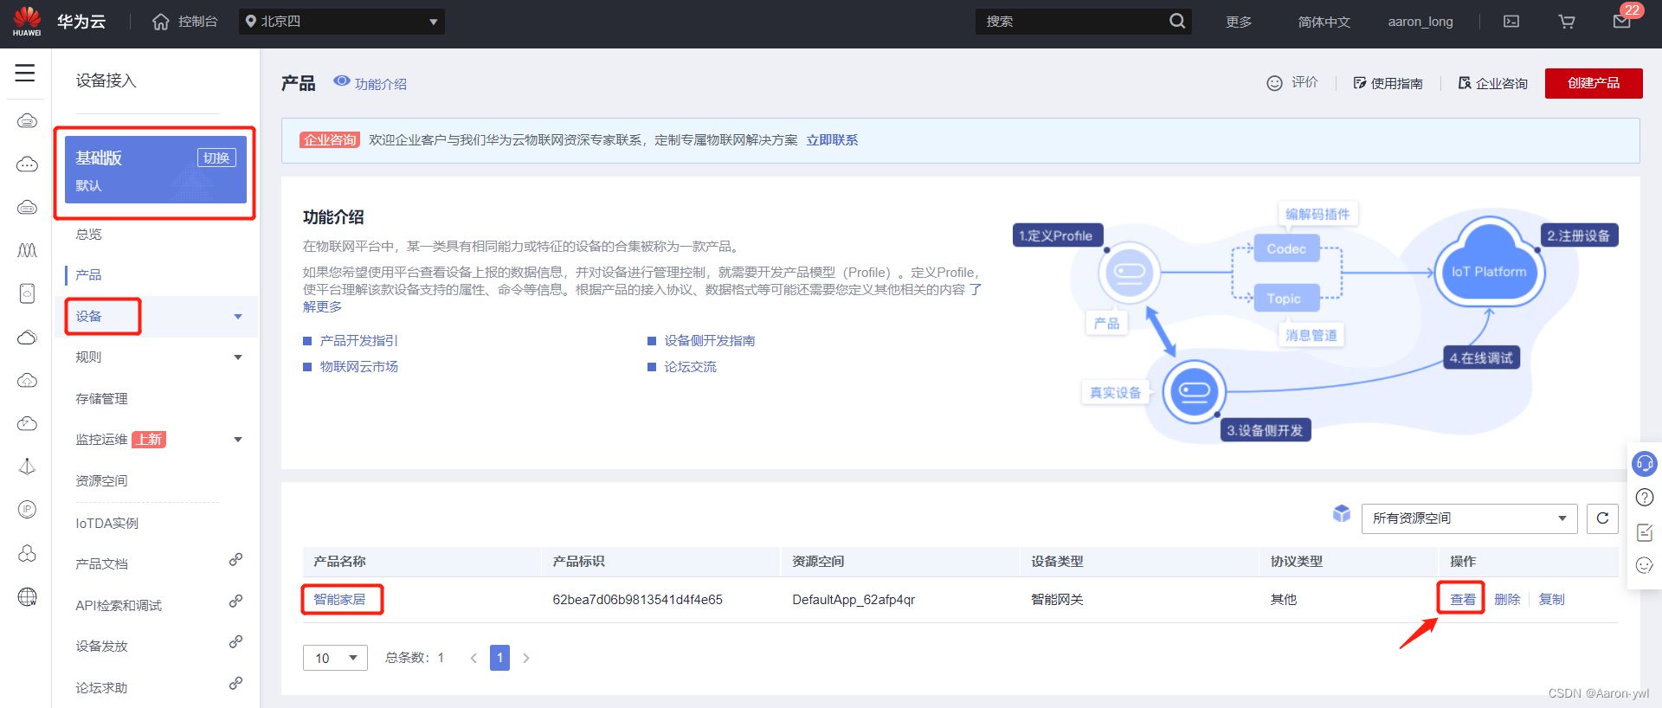The width and height of the screenshot is (1662, 708).
Task: Open forum help external link icon
Action: [235, 684]
